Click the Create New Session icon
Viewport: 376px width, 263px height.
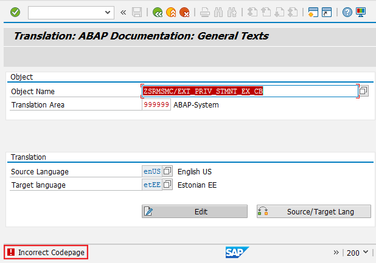(313, 12)
